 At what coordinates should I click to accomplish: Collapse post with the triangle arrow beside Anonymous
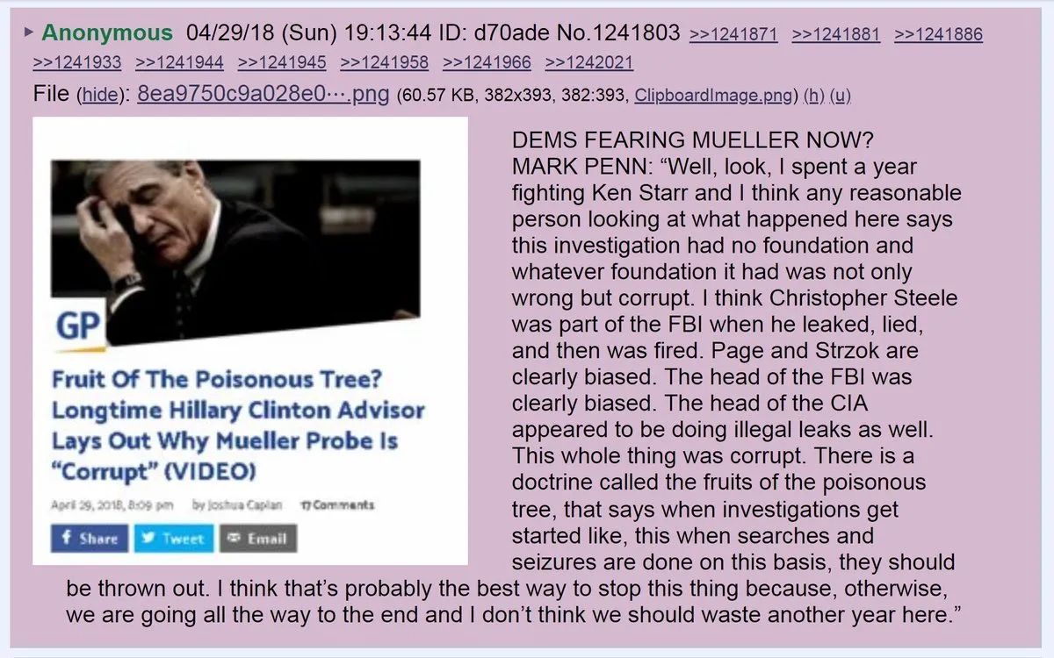pyautogui.click(x=30, y=33)
